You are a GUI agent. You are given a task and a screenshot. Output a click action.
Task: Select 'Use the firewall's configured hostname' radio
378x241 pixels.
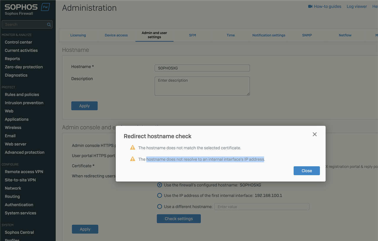[159, 185]
